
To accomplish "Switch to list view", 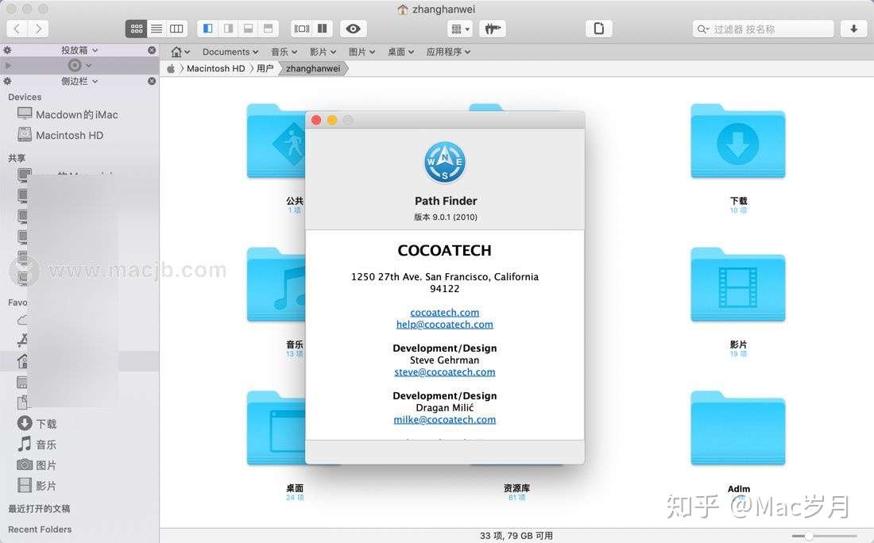I will pyautogui.click(x=157, y=29).
